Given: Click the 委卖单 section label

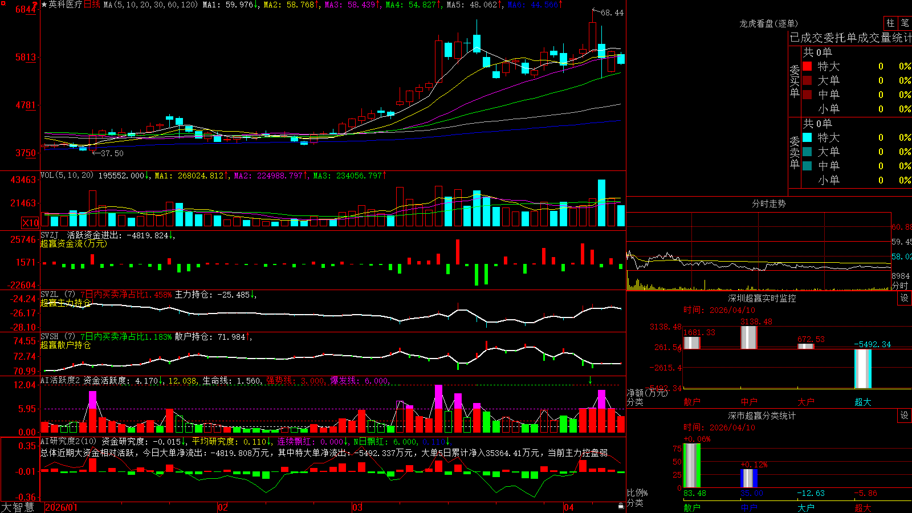Looking at the screenshot, I should tap(795, 152).
